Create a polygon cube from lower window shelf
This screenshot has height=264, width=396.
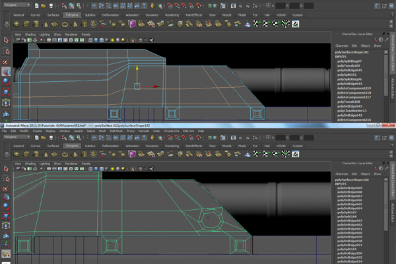tap(26, 154)
